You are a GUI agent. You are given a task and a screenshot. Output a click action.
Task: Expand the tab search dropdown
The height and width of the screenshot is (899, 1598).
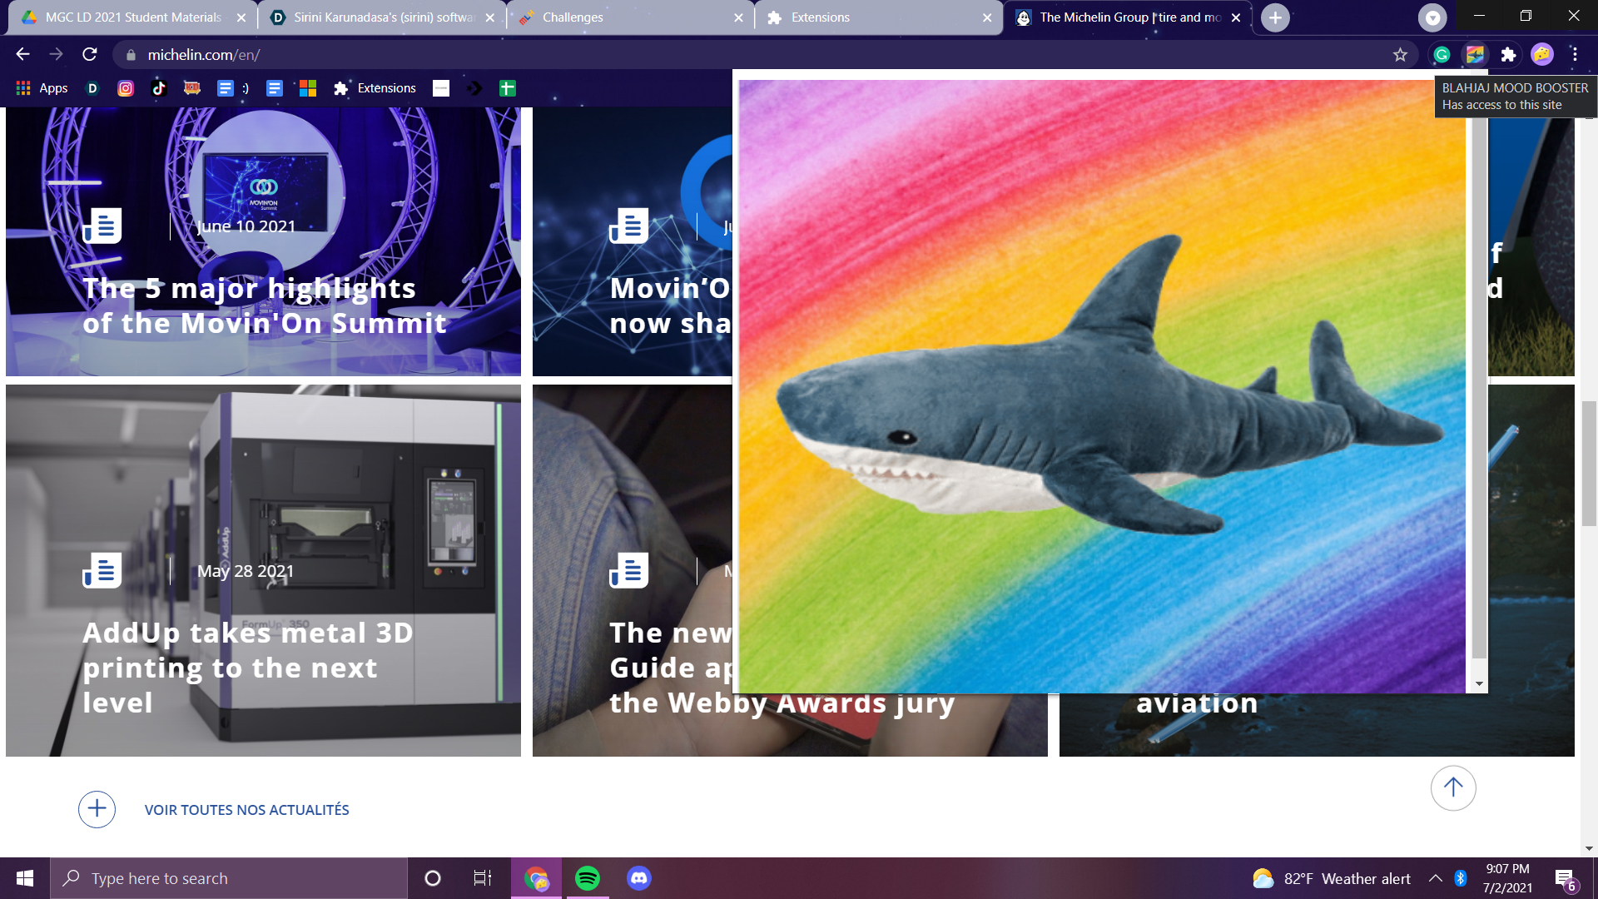(x=1432, y=17)
